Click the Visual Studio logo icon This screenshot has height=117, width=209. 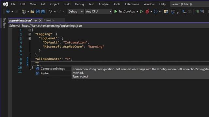pyautogui.click(x=6, y=4)
